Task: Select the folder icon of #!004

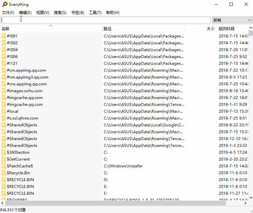Action: [x=4, y=50]
